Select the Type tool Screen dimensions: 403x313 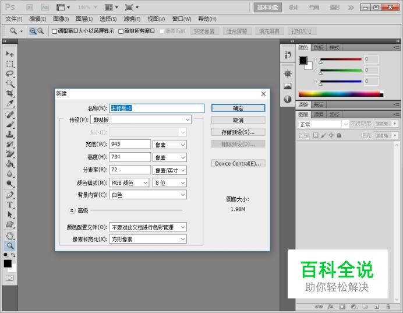click(x=10, y=205)
